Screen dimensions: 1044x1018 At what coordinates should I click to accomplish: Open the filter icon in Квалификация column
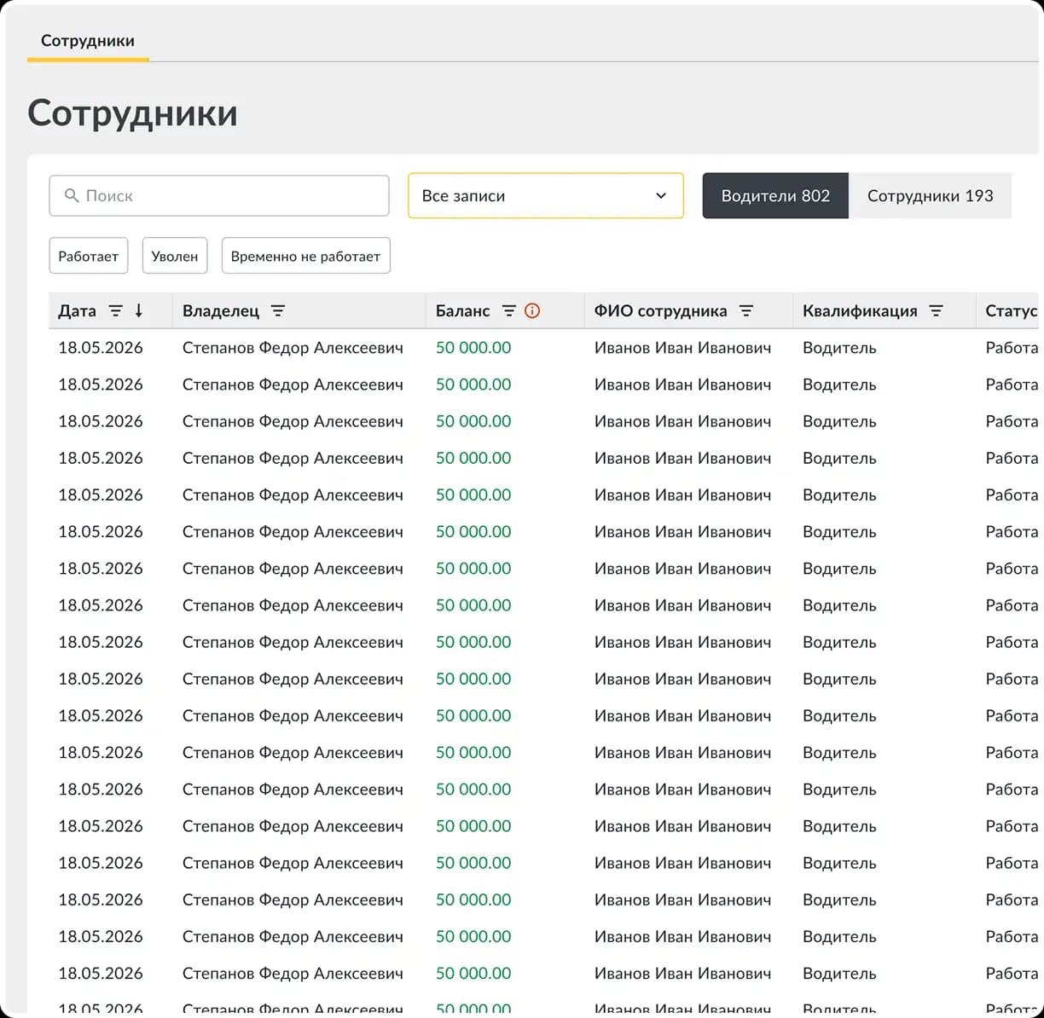937,311
